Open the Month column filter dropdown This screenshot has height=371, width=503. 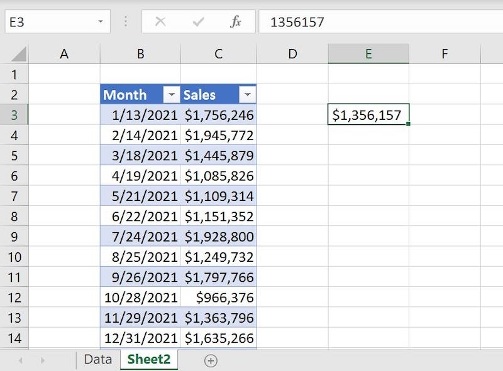[x=170, y=94]
